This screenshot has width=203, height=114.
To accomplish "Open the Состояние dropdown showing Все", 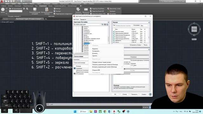I will pyautogui.click(x=145, y=26).
